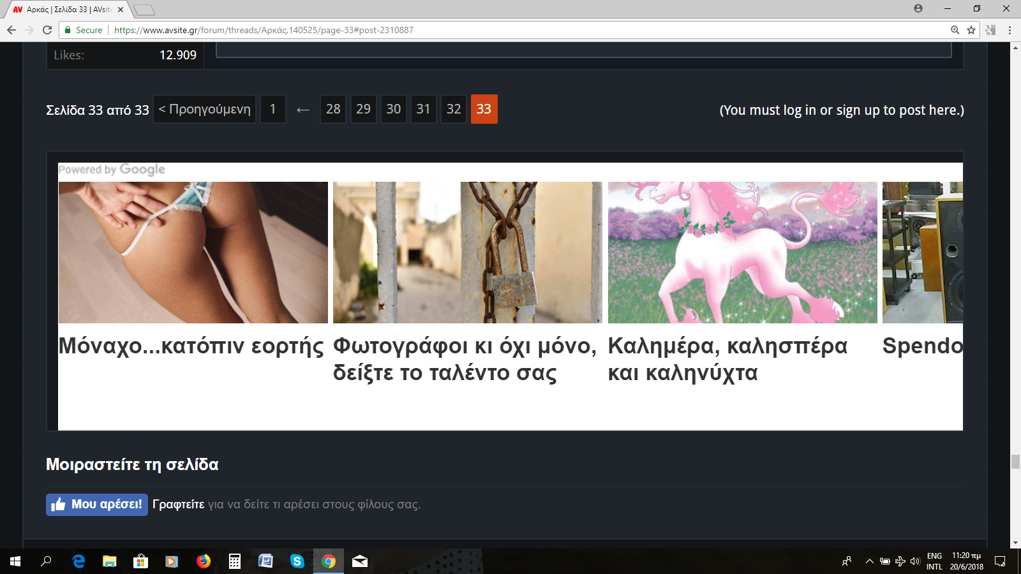Image resolution: width=1021 pixels, height=574 pixels.
Task: Open the Chrome three-dot menu
Action: click(1010, 30)
